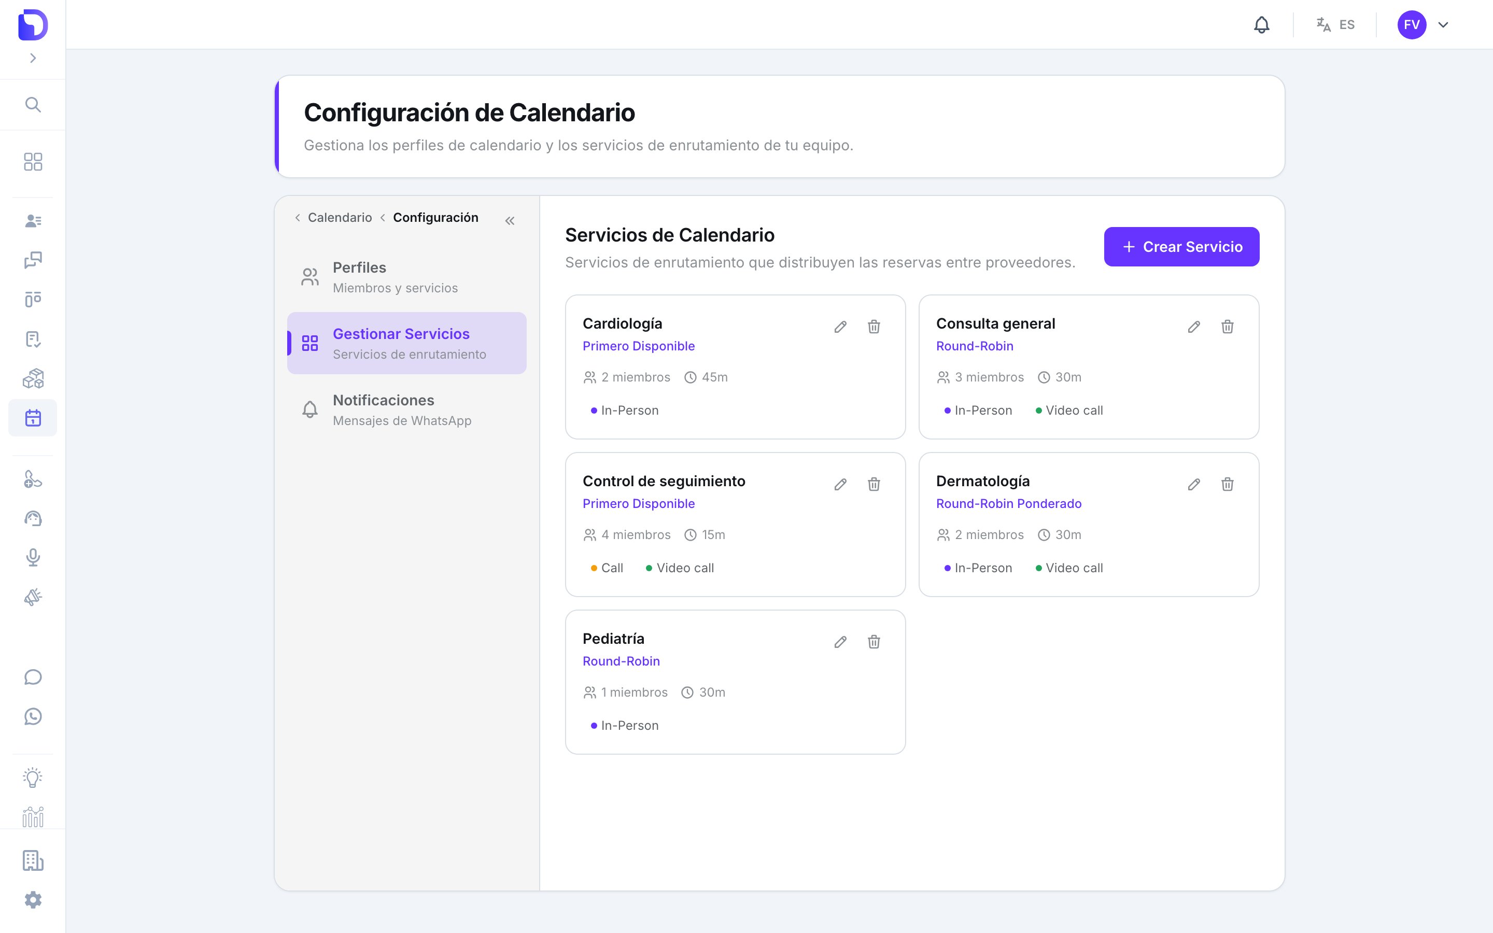This screenshot has width=1493, height=933.
Task: Edit the Consulta general service
Action: 1194,327
